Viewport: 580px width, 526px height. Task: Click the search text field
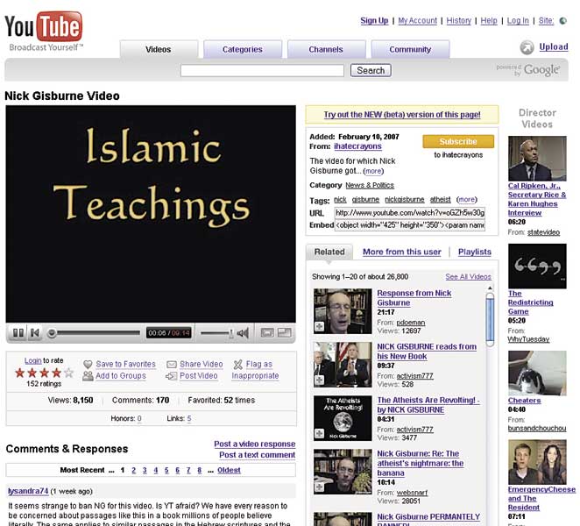point(262,71)
